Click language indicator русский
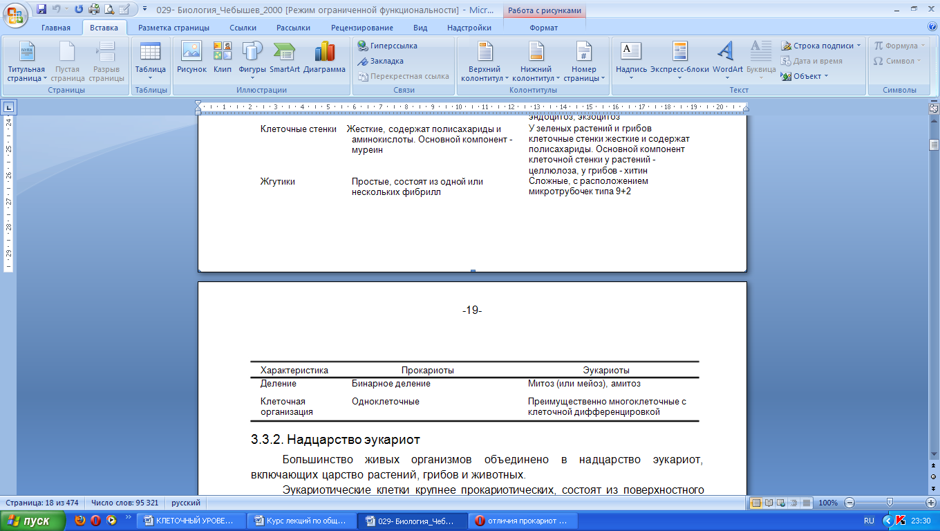 click(186, 503)
